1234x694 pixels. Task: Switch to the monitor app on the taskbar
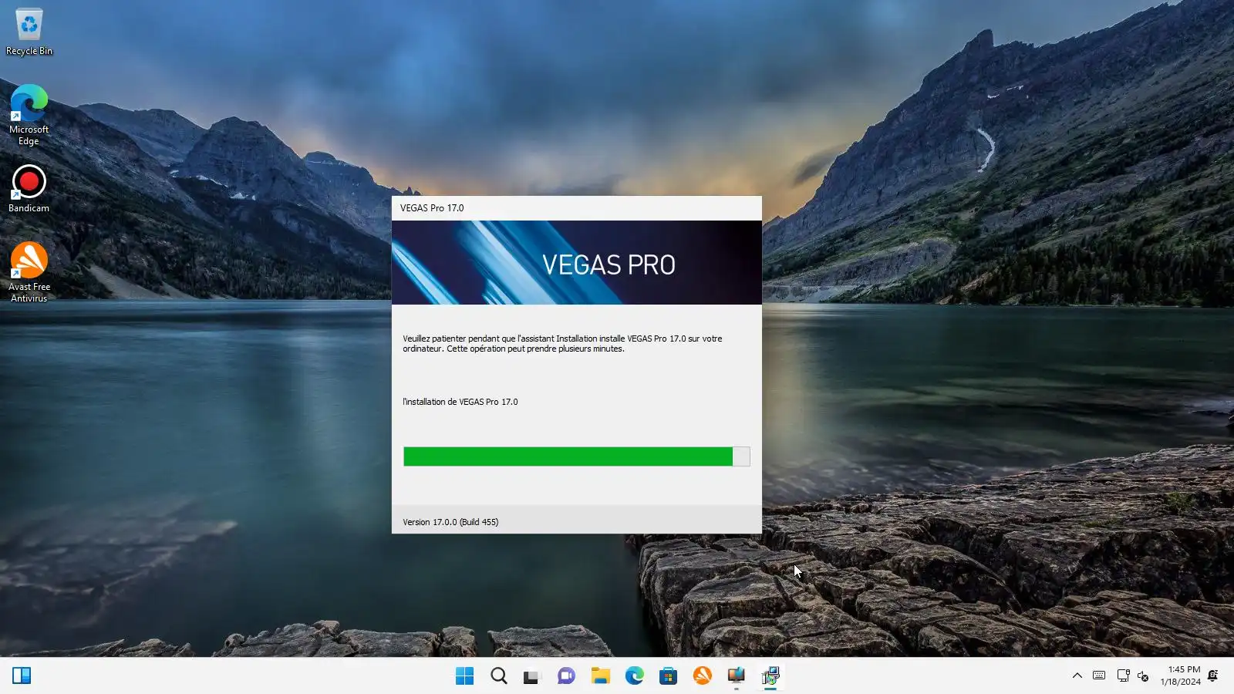click(737, 676)
